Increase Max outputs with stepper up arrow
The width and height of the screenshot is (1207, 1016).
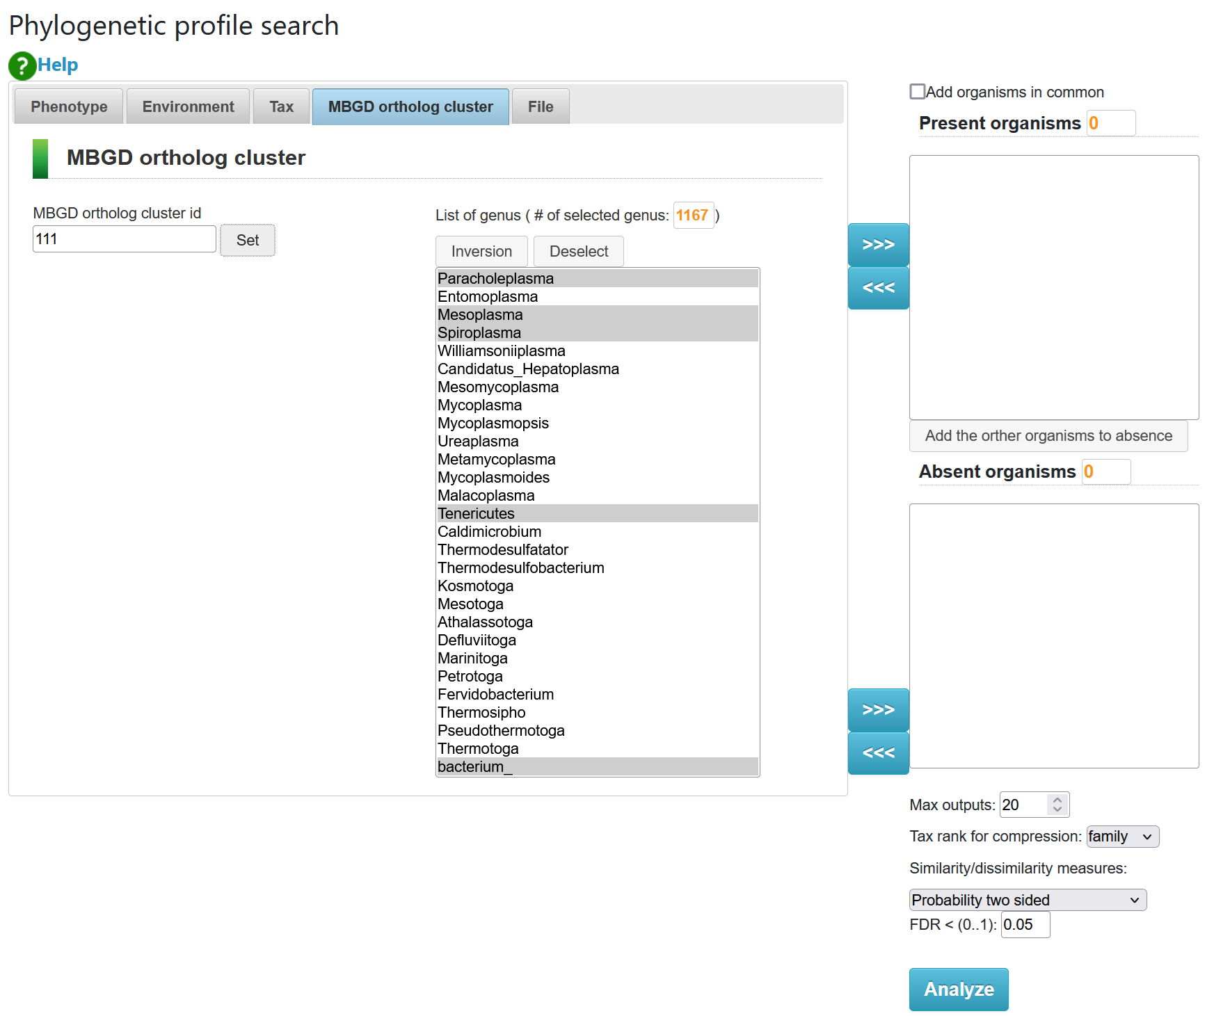point(1057,800)
